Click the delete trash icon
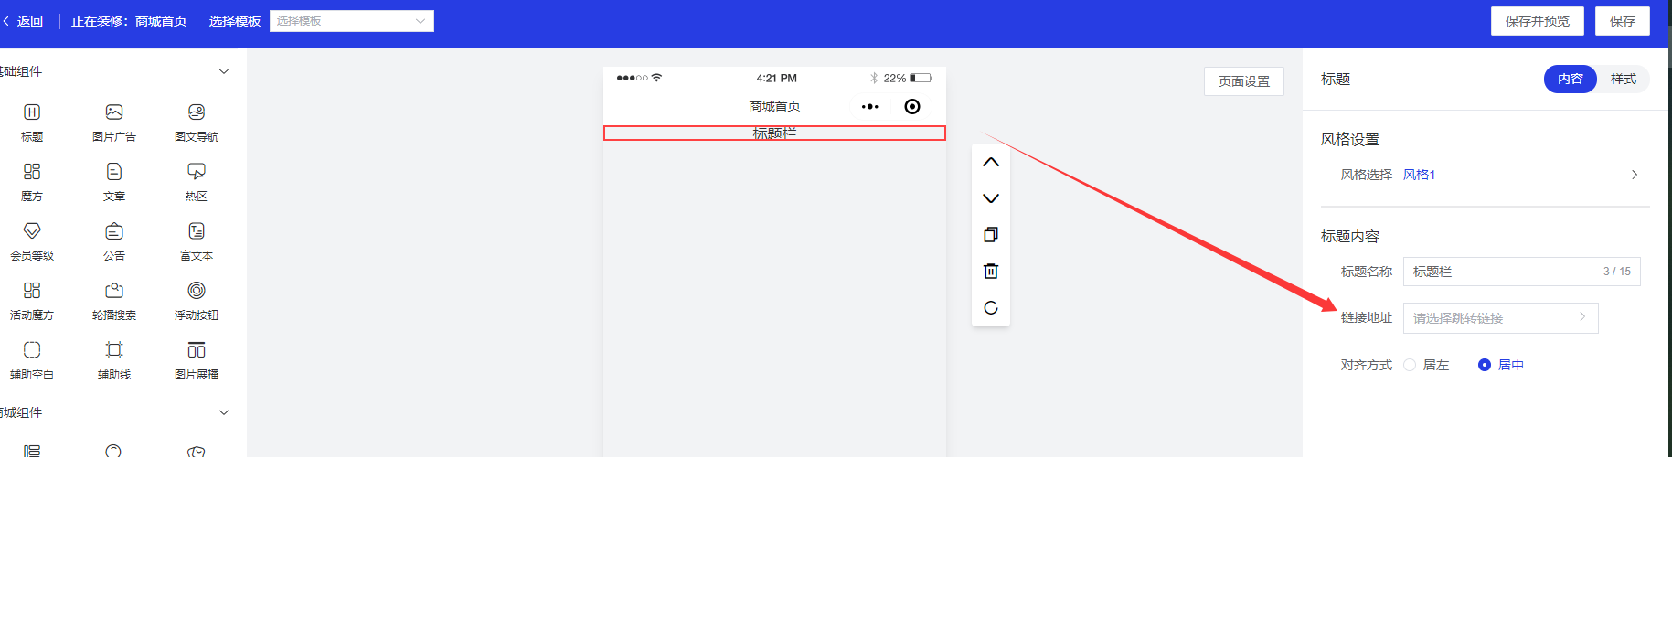Screen dimensions: 1672x619 [x=990, y=272]
